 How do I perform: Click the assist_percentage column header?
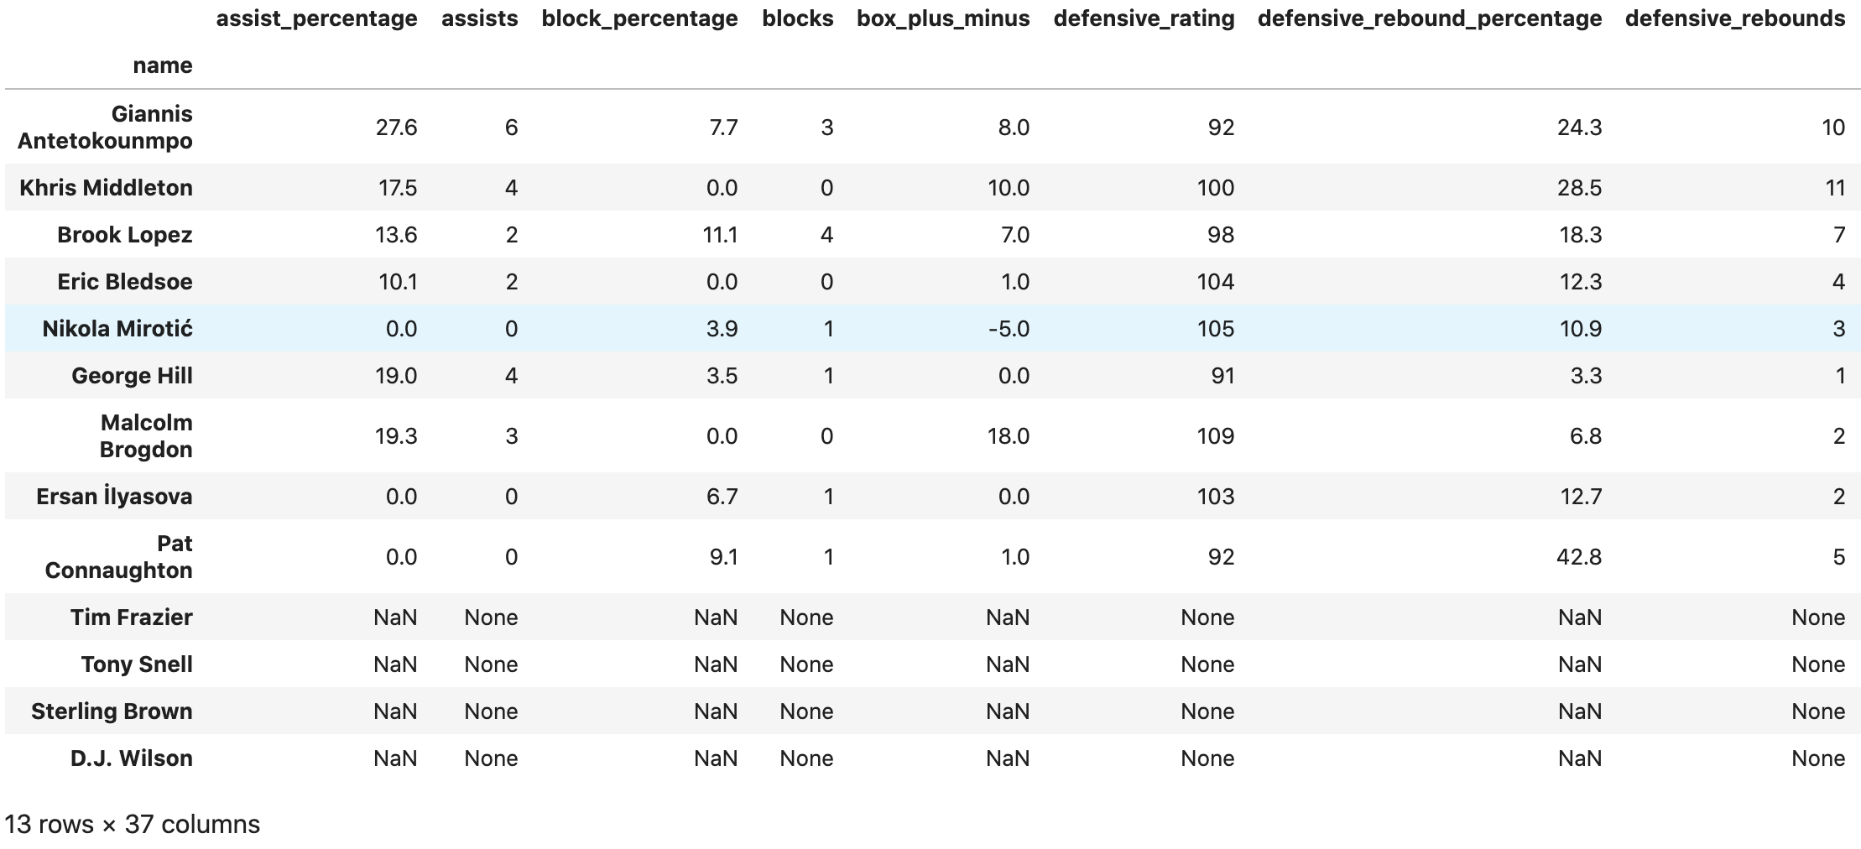pos(316,18)
